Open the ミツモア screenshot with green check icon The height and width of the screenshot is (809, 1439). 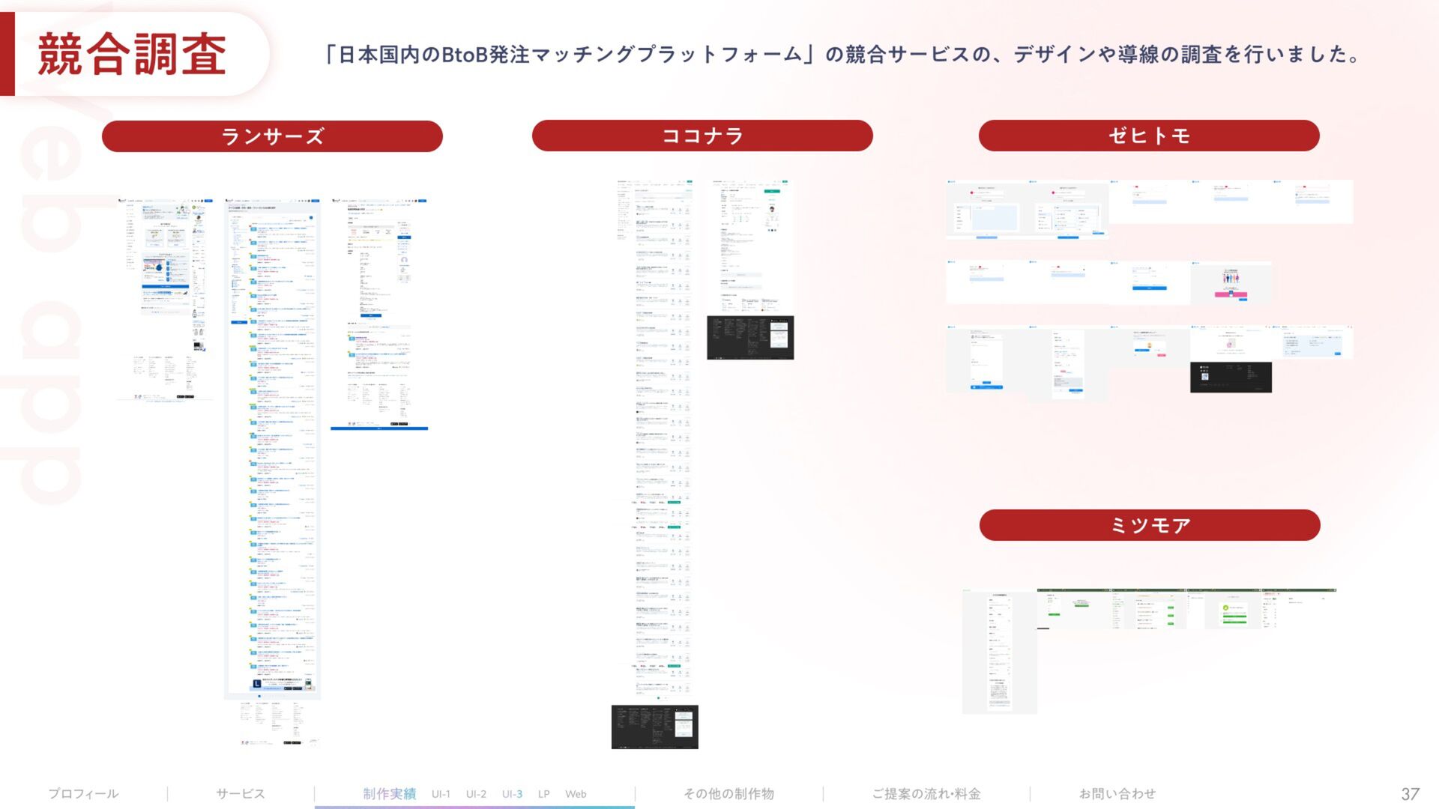click(x=1224, y=609)
